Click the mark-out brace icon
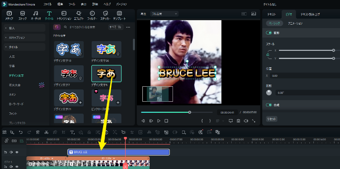Image resolution: width=340 pixels, height=169 pixels. [210, 121]
